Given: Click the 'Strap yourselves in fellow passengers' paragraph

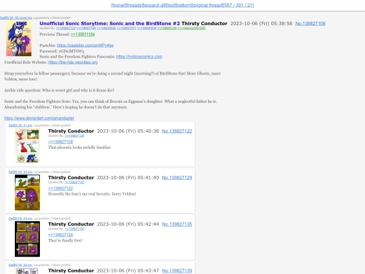Looking at the screenshot, I should [112, 76].
